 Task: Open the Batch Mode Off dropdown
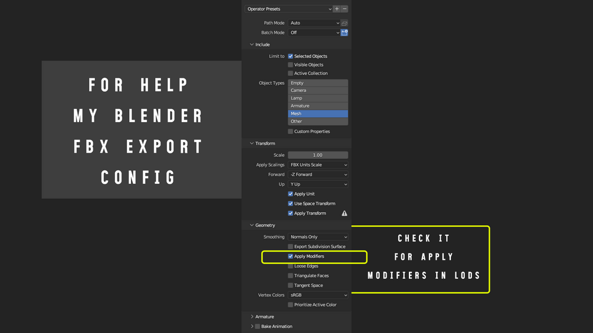coord(314,33)
